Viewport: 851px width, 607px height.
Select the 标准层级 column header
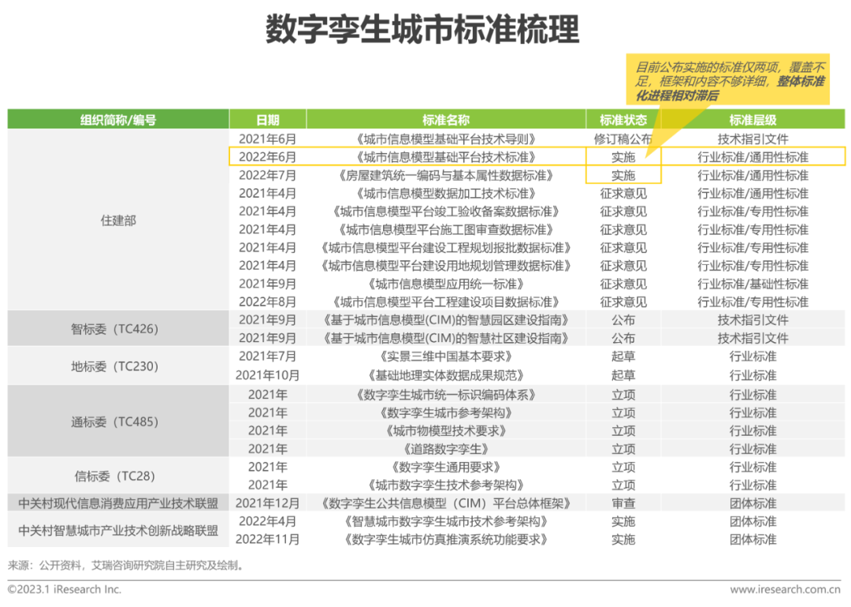click(x=753, y=120)
